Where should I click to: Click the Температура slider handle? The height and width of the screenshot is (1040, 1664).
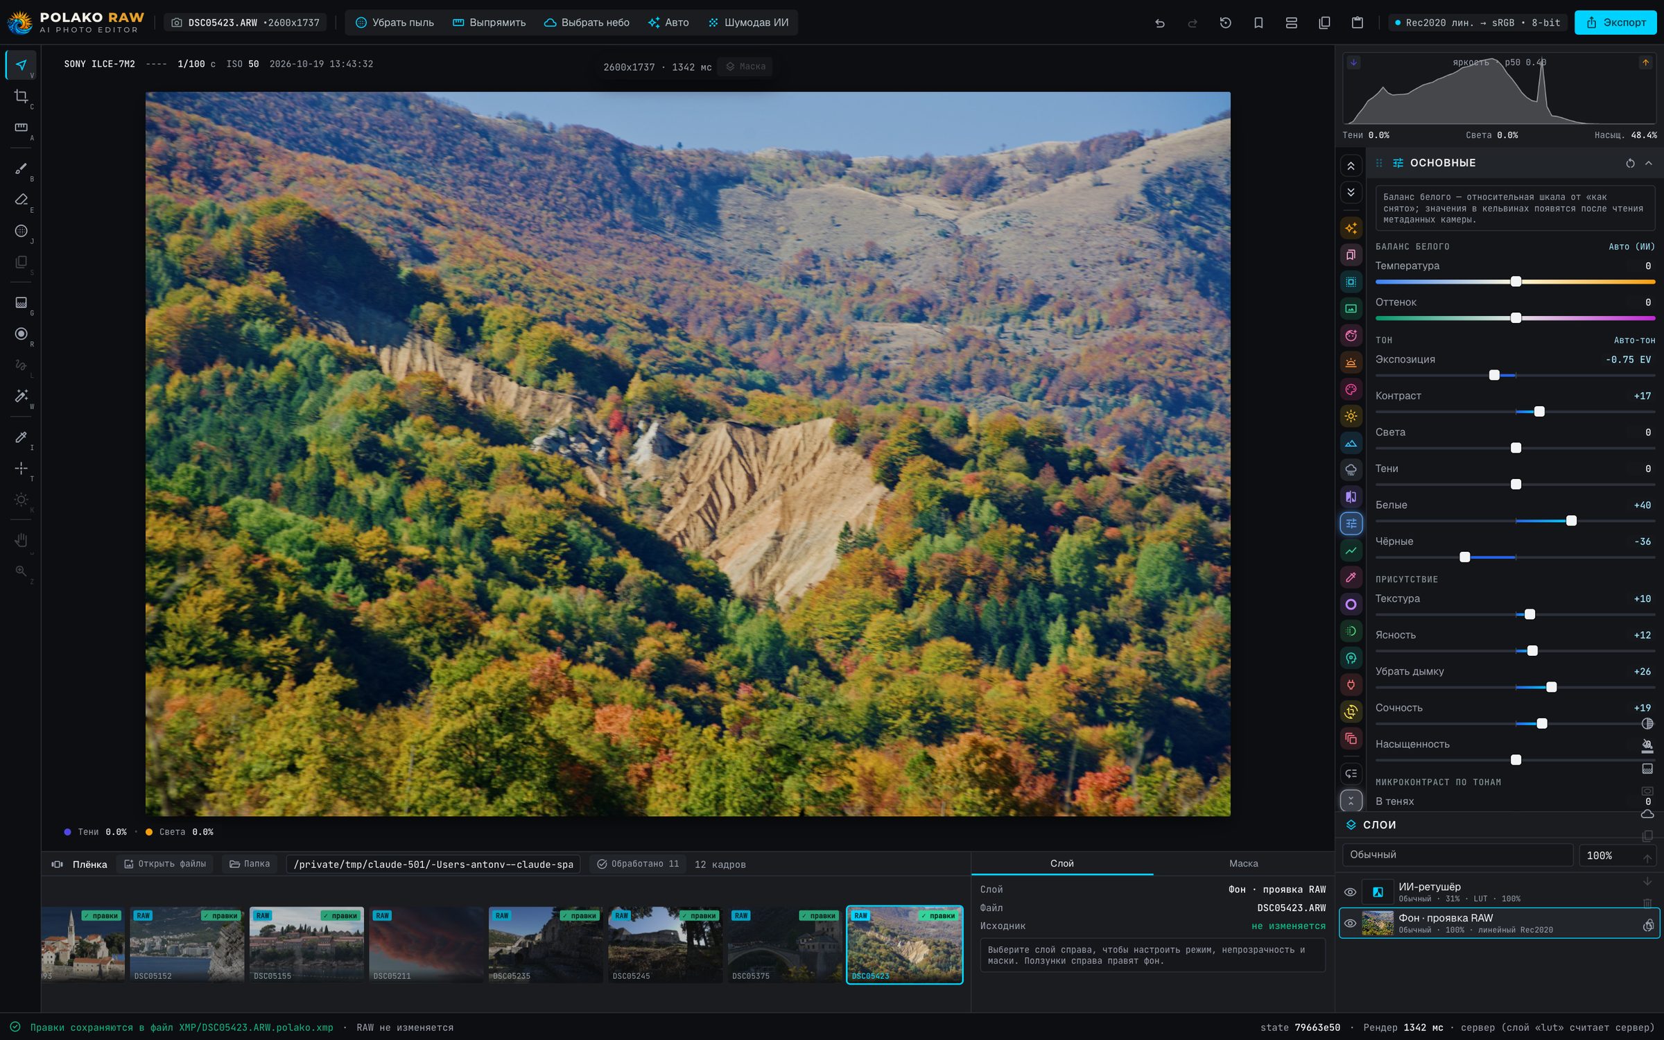pos(1516,281)
